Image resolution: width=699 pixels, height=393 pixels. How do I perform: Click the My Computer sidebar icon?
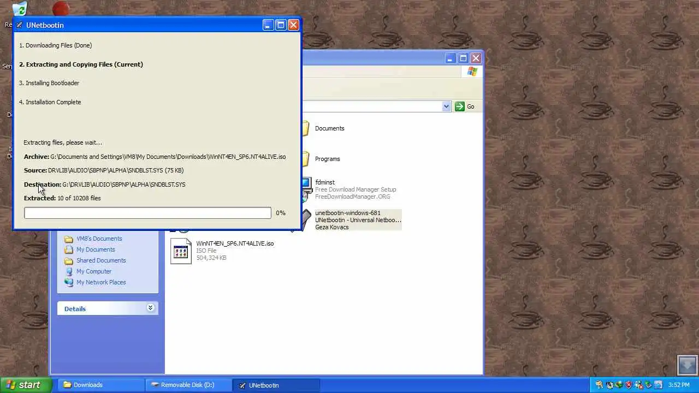click(x=69, y=271)
